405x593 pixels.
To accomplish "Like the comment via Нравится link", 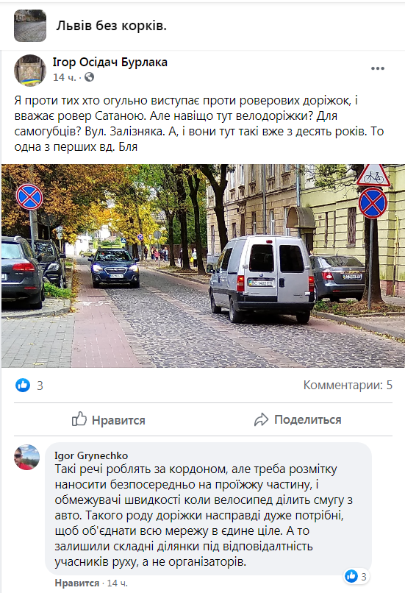I will (76, 583).
